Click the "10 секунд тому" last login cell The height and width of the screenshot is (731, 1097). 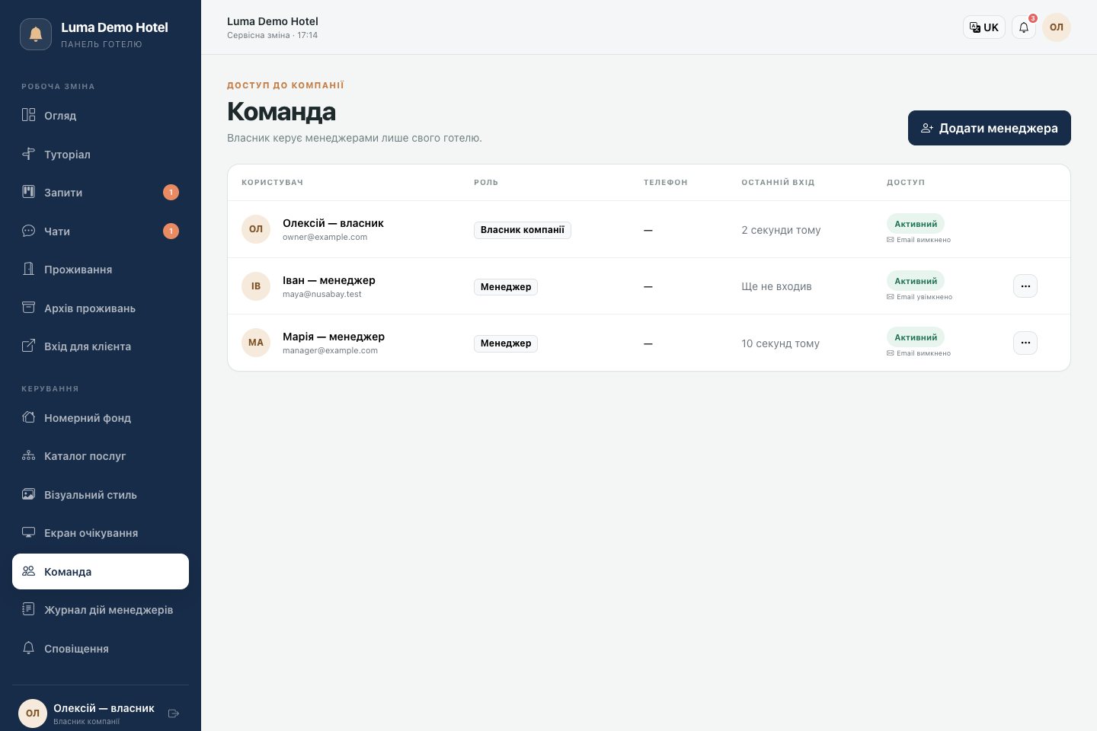click(780, 343)
